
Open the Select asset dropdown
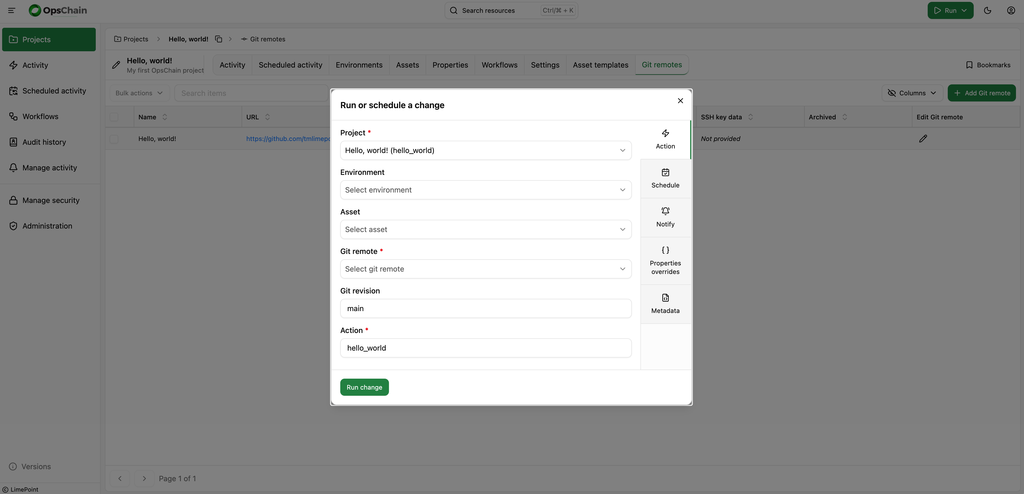click(x=486, y=229)
